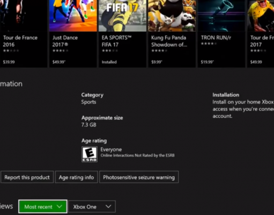Open the Tour de France 2016 game thumbnail
Image resolution: width=274 pixels, height=215 pixels.
24,16
